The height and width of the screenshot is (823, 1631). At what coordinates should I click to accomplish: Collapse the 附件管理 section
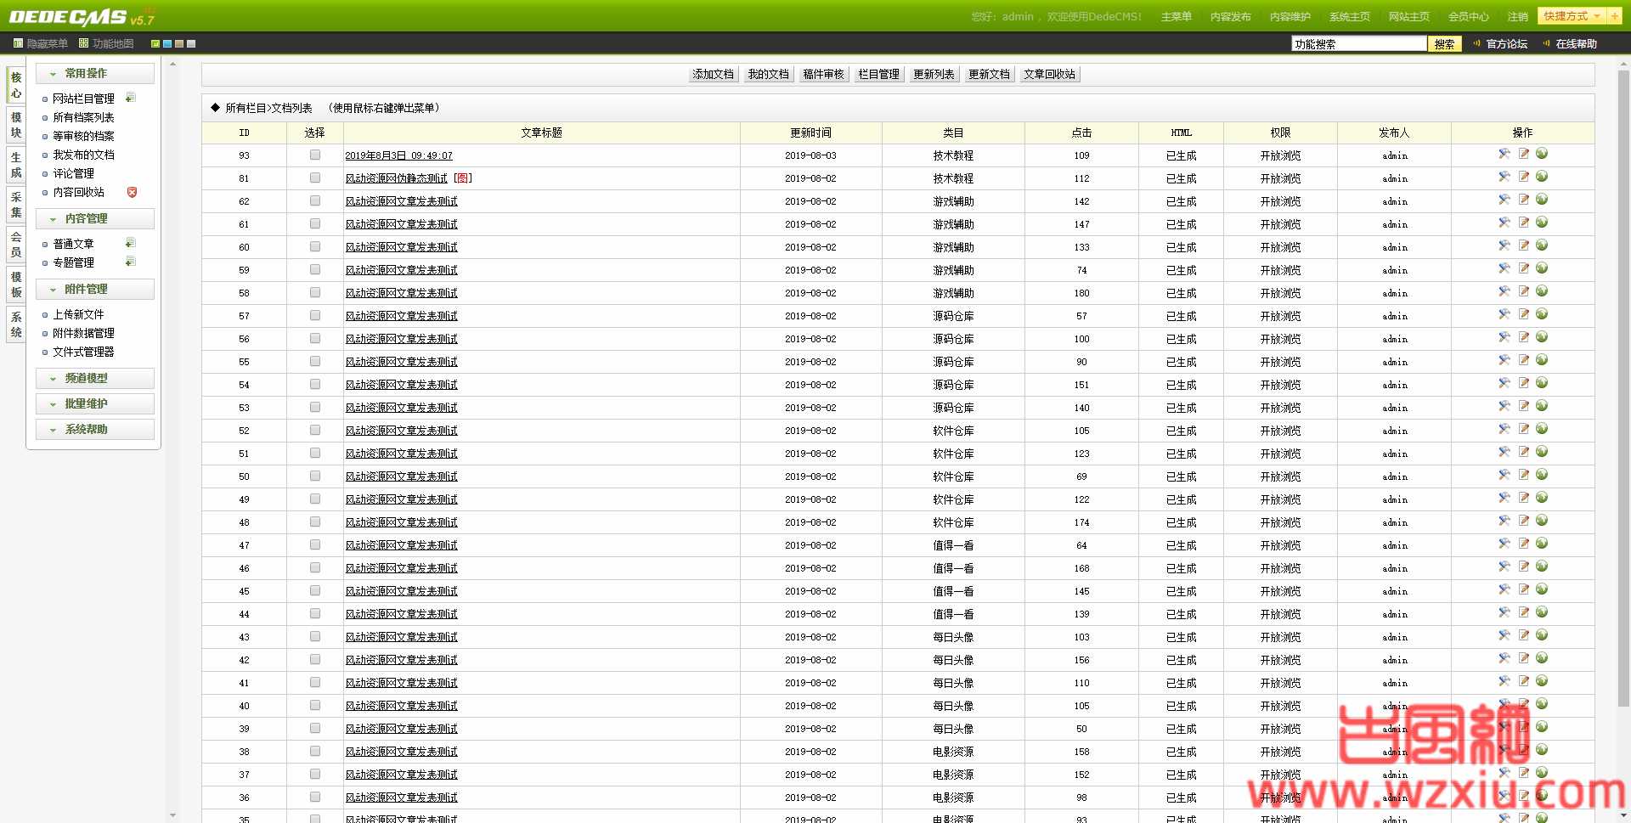click(95, 289)
